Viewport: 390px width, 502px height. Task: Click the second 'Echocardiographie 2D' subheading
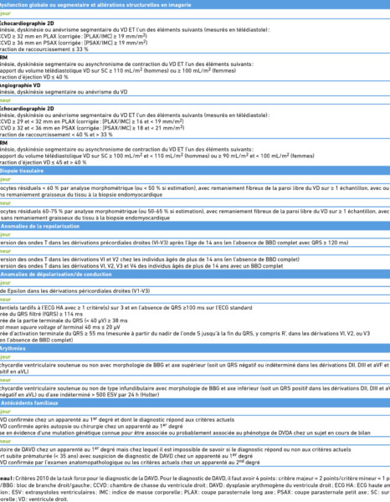pos(27,109)
